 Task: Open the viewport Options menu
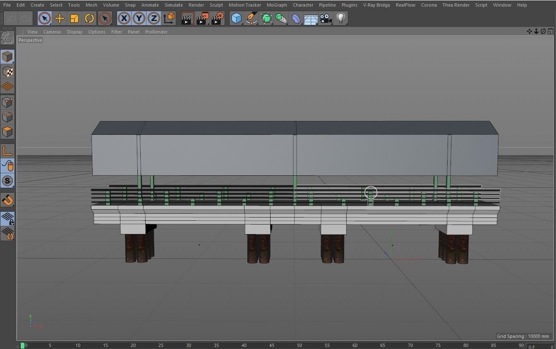tap(97, 32)
